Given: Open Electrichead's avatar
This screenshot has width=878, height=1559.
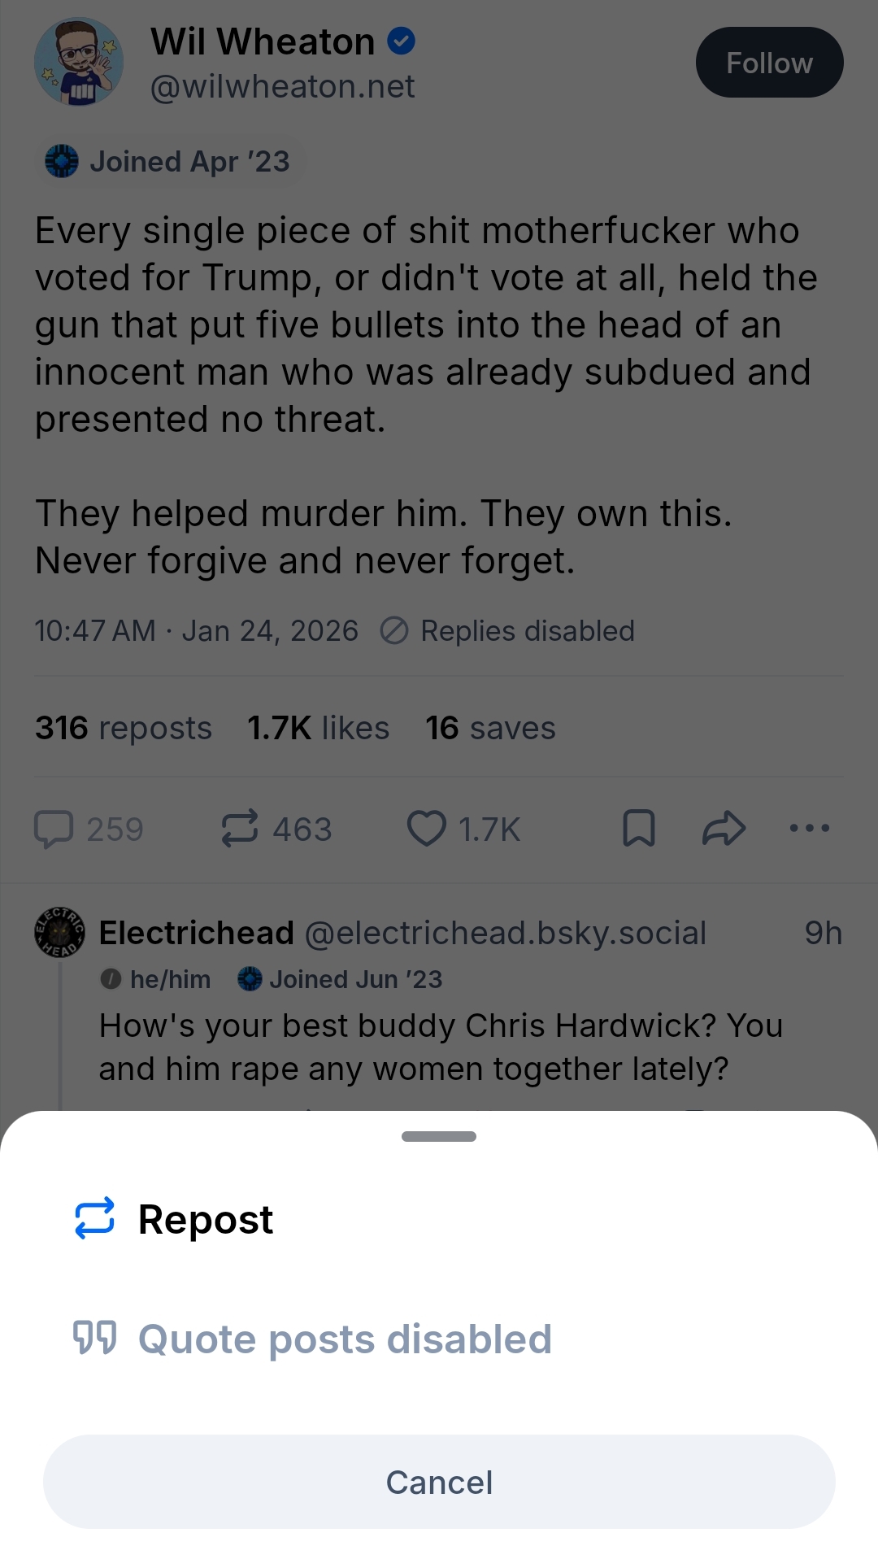Looking at the screenshot, I should pos(59,932).
